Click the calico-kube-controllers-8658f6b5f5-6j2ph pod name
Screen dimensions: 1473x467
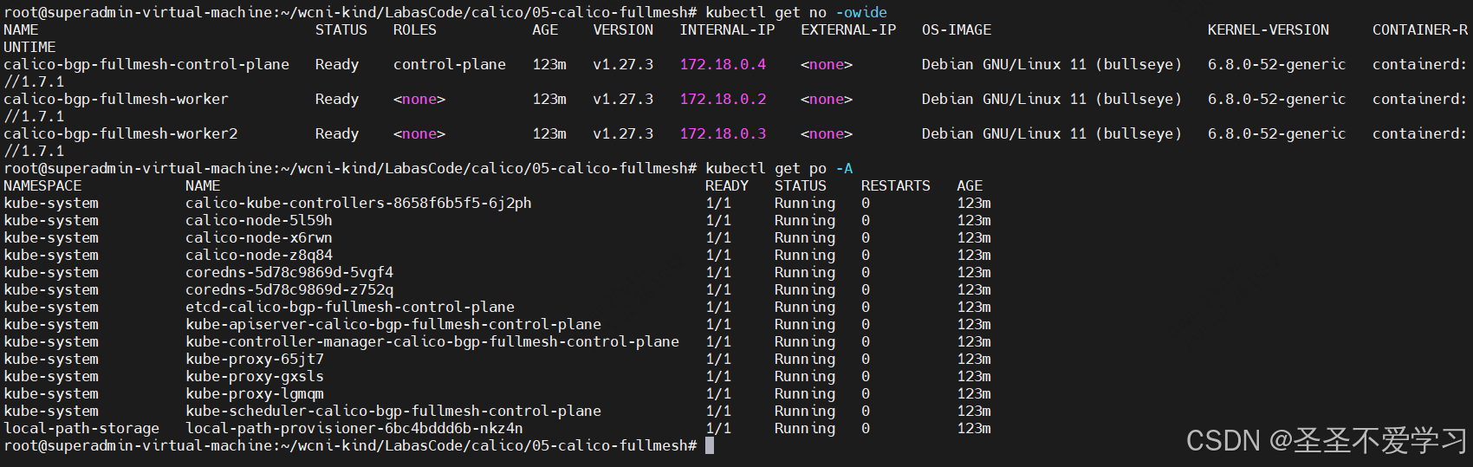(358, 204)
